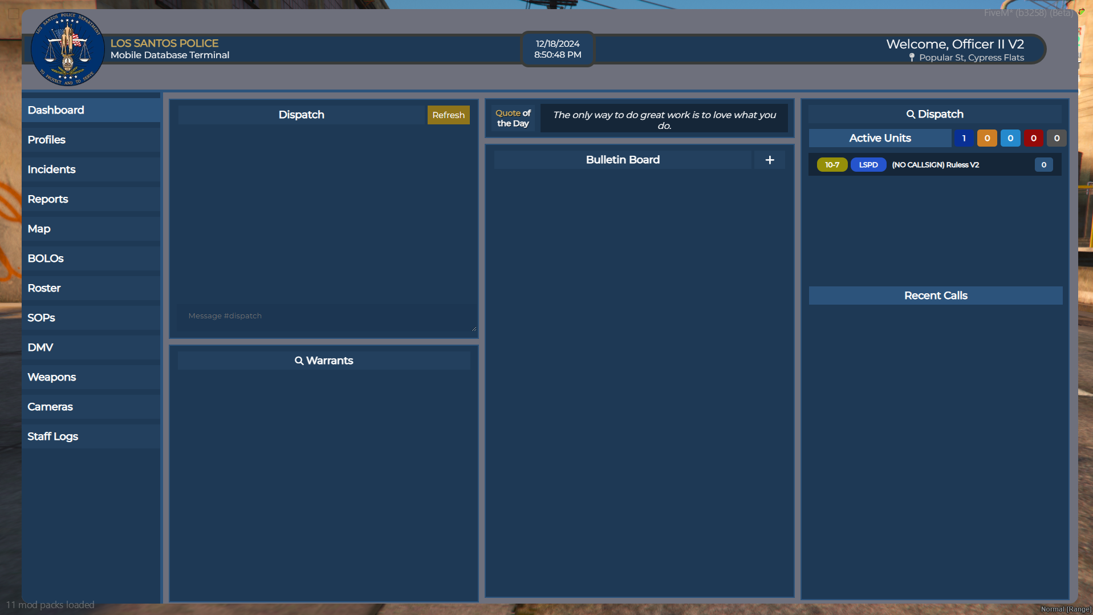Click the 10-7 status badge for Ruless V2

click(x=832, y=165)
